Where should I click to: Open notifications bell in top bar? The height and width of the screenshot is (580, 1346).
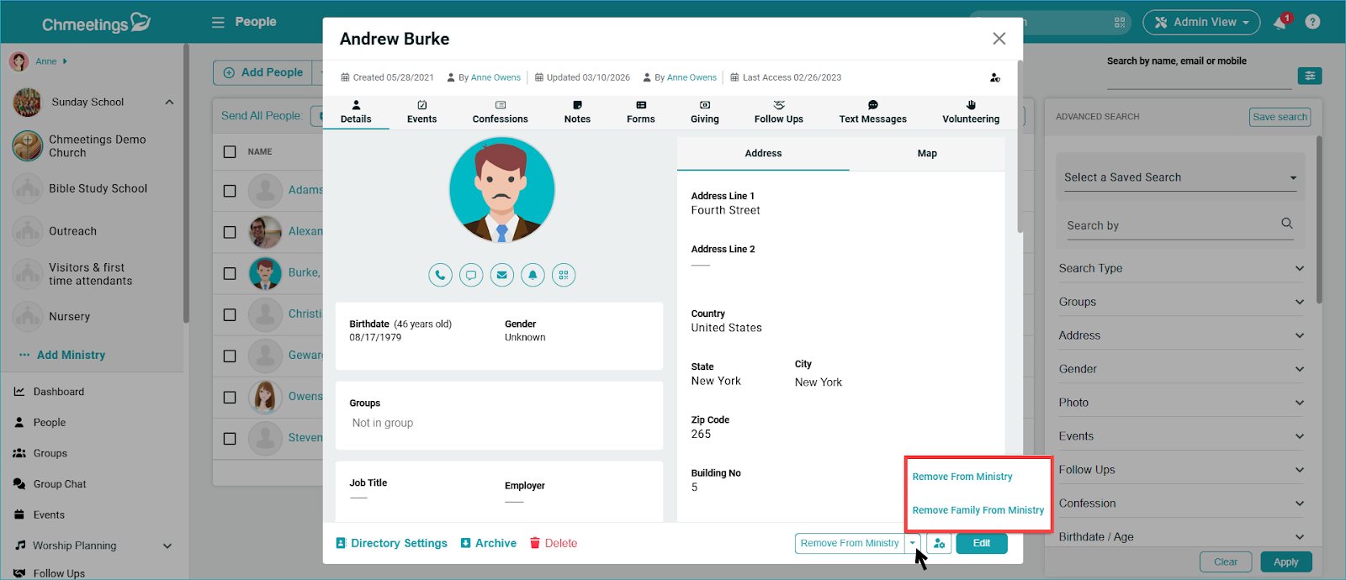pyautogui.click(x=1280, y=23)
